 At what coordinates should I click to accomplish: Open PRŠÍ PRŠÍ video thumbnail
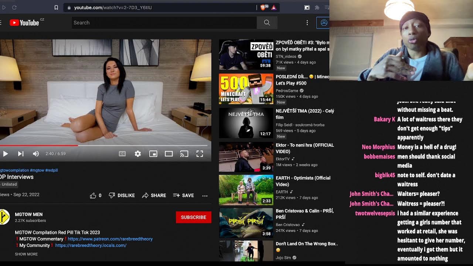coord(246,223)
